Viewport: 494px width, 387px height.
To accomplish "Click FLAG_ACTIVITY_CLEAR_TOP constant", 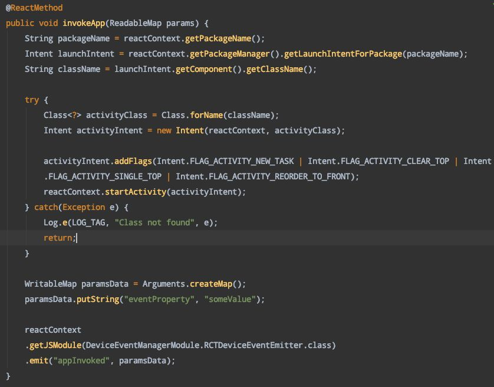I will 395,161.
